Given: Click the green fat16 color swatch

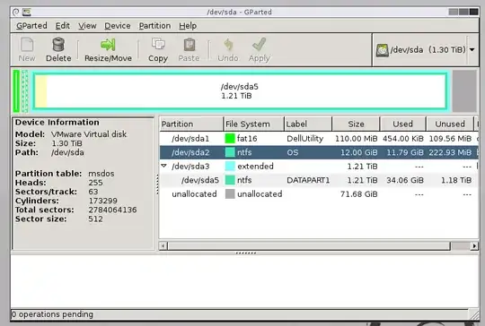Looking at the screenshot, I should click(230, 139).
